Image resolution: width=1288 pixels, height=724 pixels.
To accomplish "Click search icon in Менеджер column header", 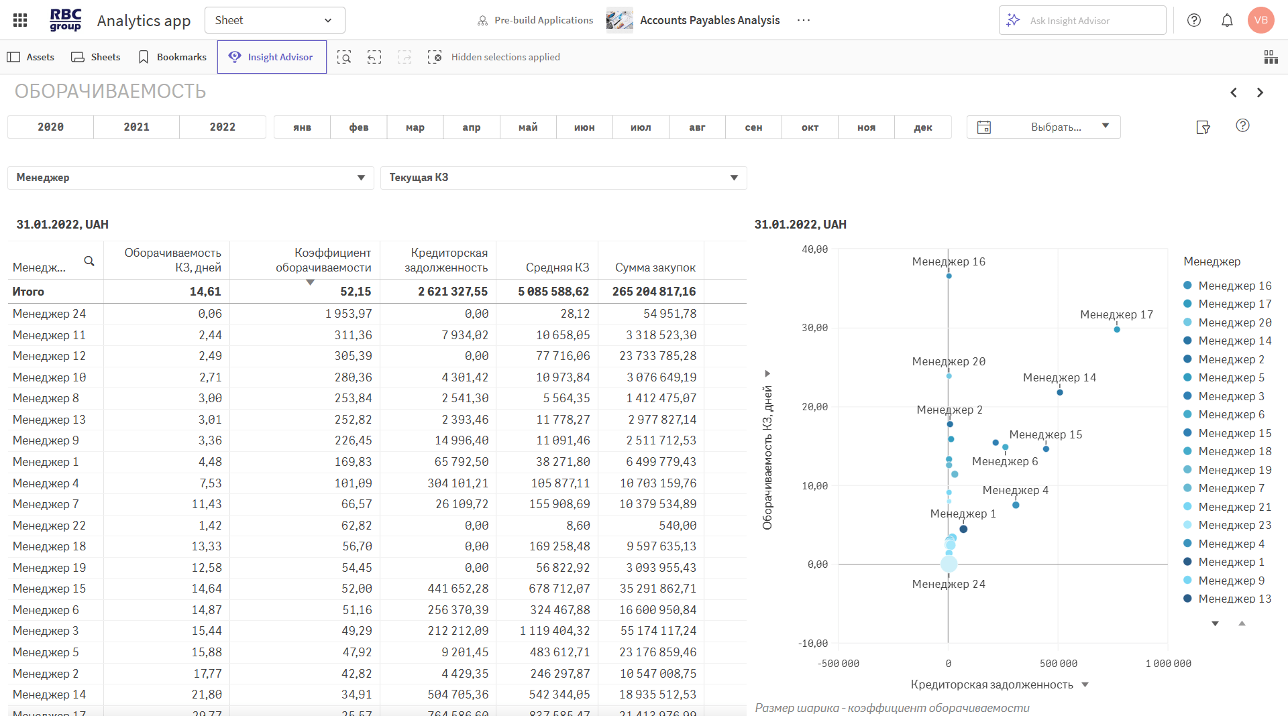I will pos(89,261).
